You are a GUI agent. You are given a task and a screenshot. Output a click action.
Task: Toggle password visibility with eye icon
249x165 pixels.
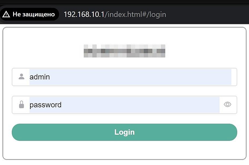pos(227,105)
